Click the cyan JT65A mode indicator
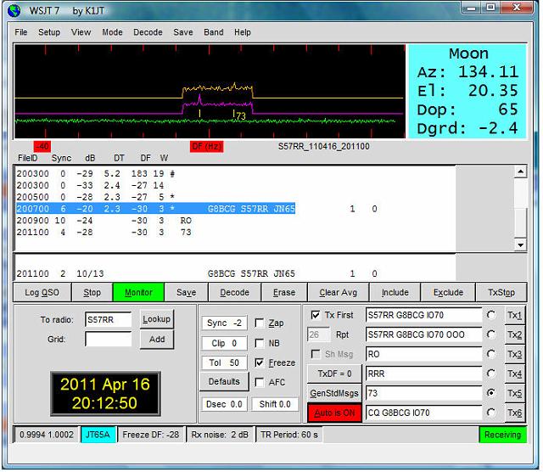This screenshot has height=472, width=543. 98,435
